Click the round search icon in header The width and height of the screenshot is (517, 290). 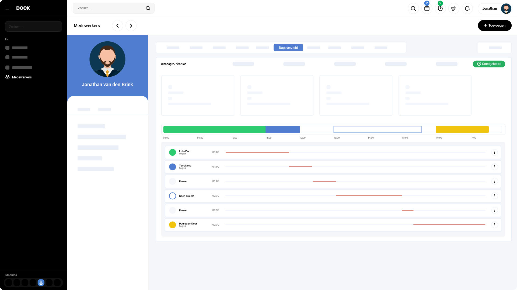(x=413, y=9)
